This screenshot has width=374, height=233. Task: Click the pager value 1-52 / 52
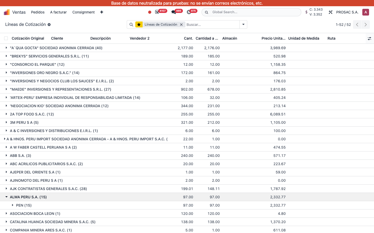pos(343,25)
